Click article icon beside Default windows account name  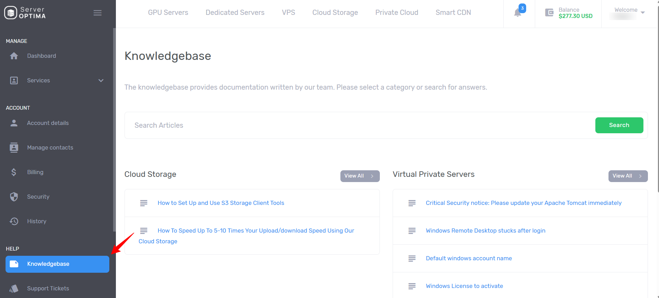click(x=412, y=259)
